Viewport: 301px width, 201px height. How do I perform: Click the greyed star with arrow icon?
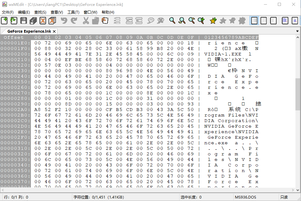(232, 20)
